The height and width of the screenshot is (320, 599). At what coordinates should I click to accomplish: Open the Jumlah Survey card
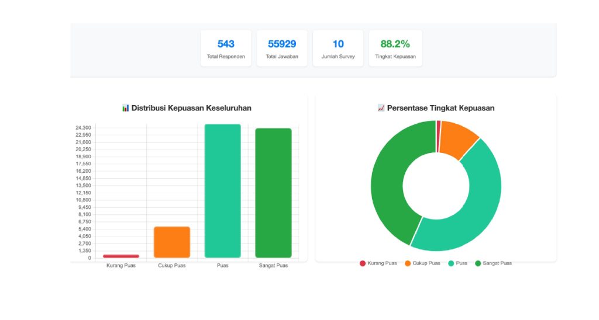[338, 48]
